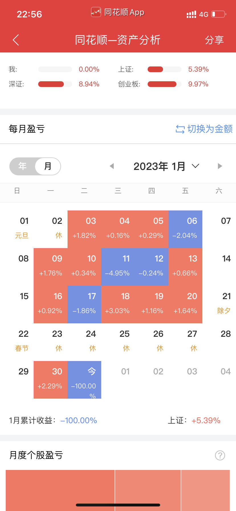Tap the 同花顺 App logo icon

click(x=96, y=12)
